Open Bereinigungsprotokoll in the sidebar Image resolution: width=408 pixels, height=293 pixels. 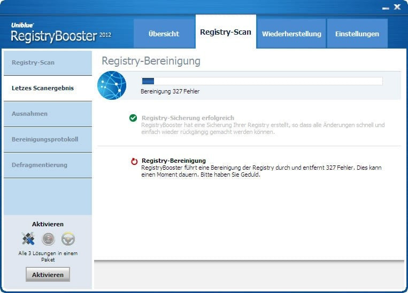[x=48, y=139]
